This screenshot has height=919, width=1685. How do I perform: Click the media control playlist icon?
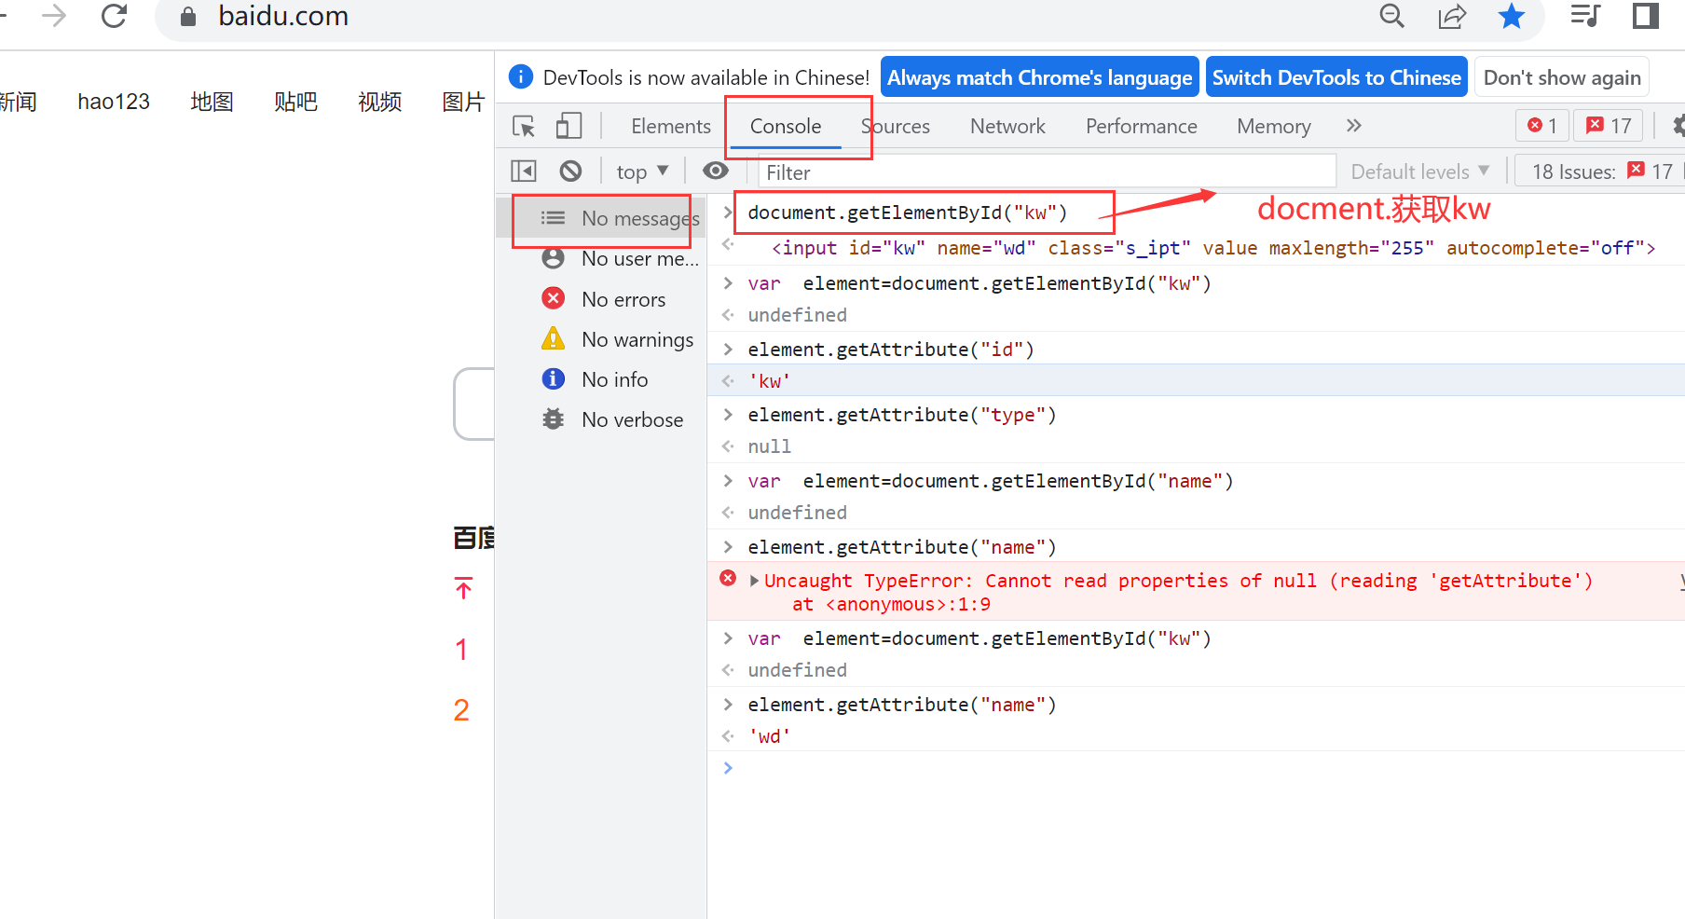[1584, 16]
